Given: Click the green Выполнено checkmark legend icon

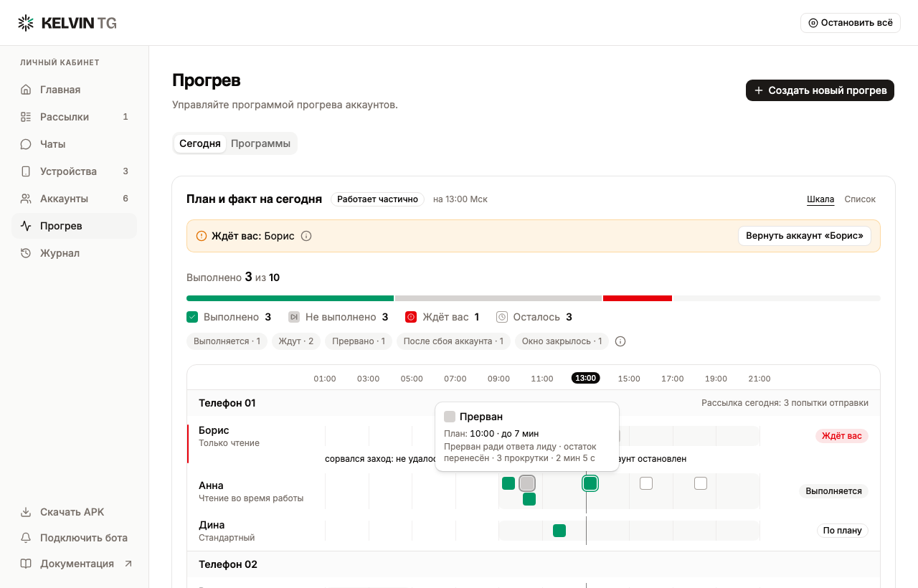Looking at the screenshot, I should click(x=192, y=317).
